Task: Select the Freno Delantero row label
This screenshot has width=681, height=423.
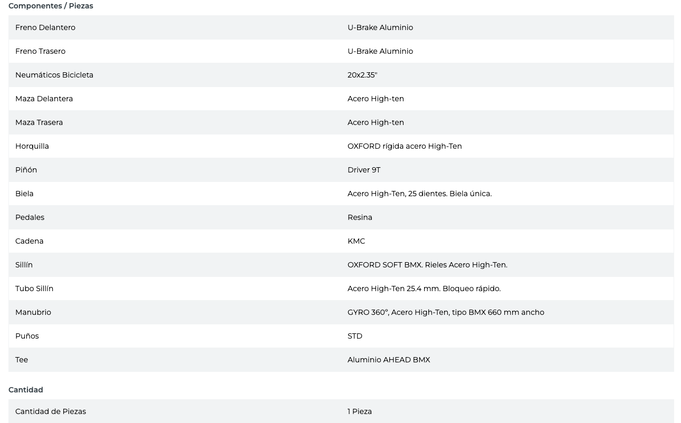Action: tap(45, 27)
